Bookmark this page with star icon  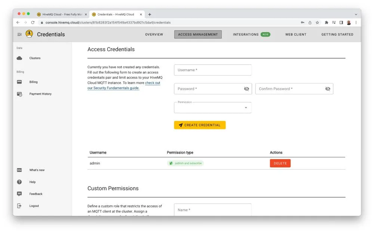click(317, 22)
